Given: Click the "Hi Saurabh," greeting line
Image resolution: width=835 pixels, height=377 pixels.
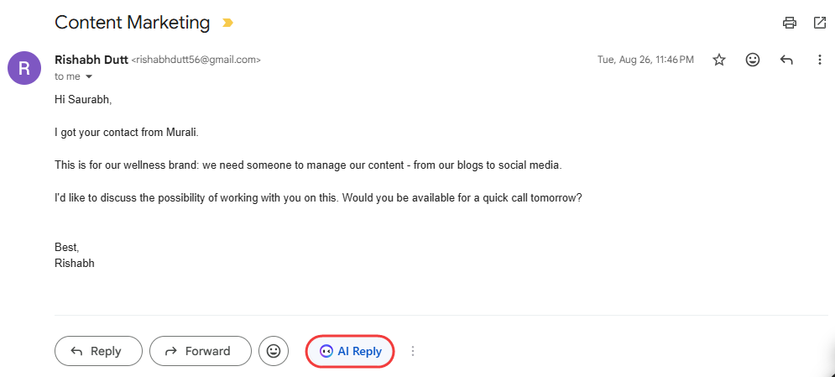Looking at the screenshot, I should tap(83, 100).
